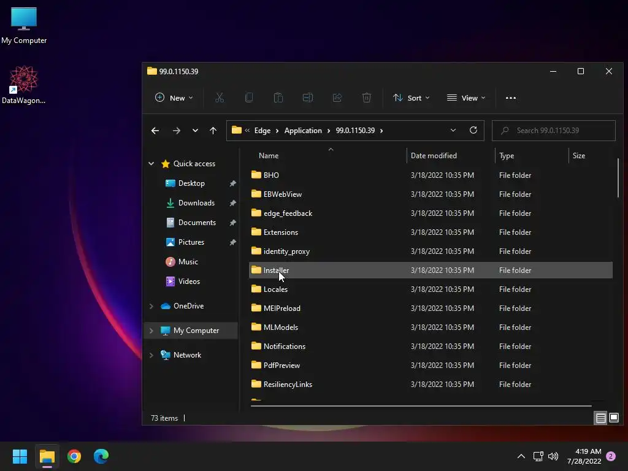
Task: Click the Rename icon in toolbar
Action: tap(308, 98)
